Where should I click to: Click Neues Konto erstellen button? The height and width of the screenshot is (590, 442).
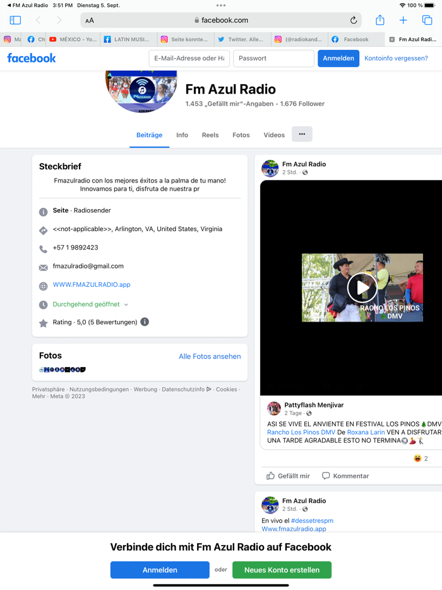coord(282,570)
